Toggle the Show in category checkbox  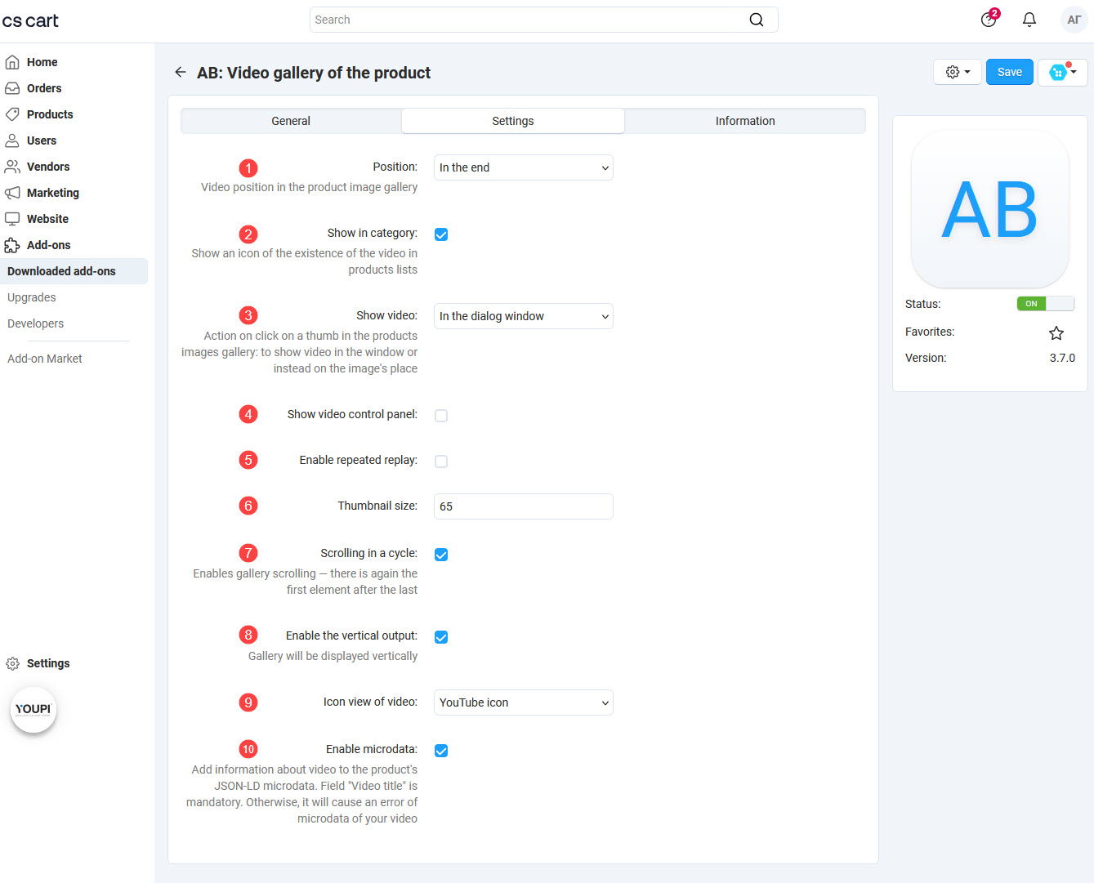coord(441,234)
